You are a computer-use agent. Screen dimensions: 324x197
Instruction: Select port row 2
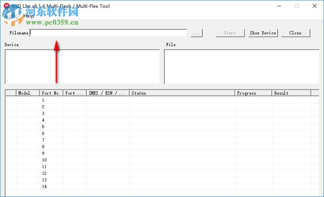pyautogui.click(x=162, y=107)
